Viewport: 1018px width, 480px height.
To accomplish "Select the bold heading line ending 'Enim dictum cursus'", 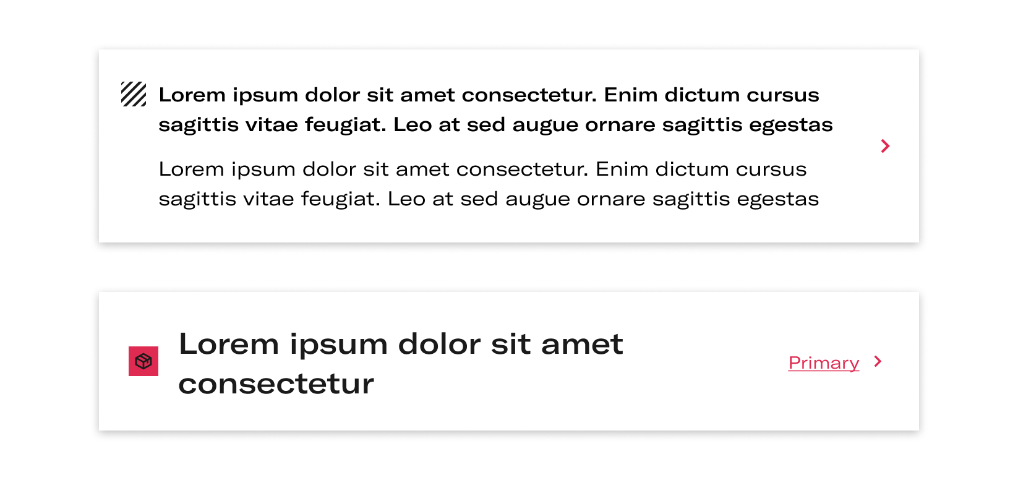I will click(x=489, y=95).
